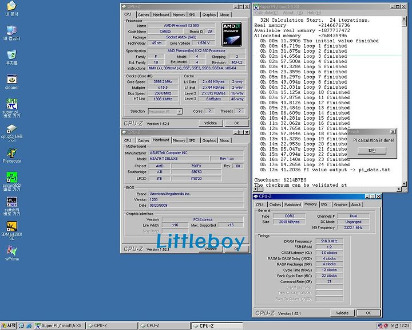Click the Model field M3A79-T DELUXE
This screenshot has width=412, height=330.
pos(179,159)
